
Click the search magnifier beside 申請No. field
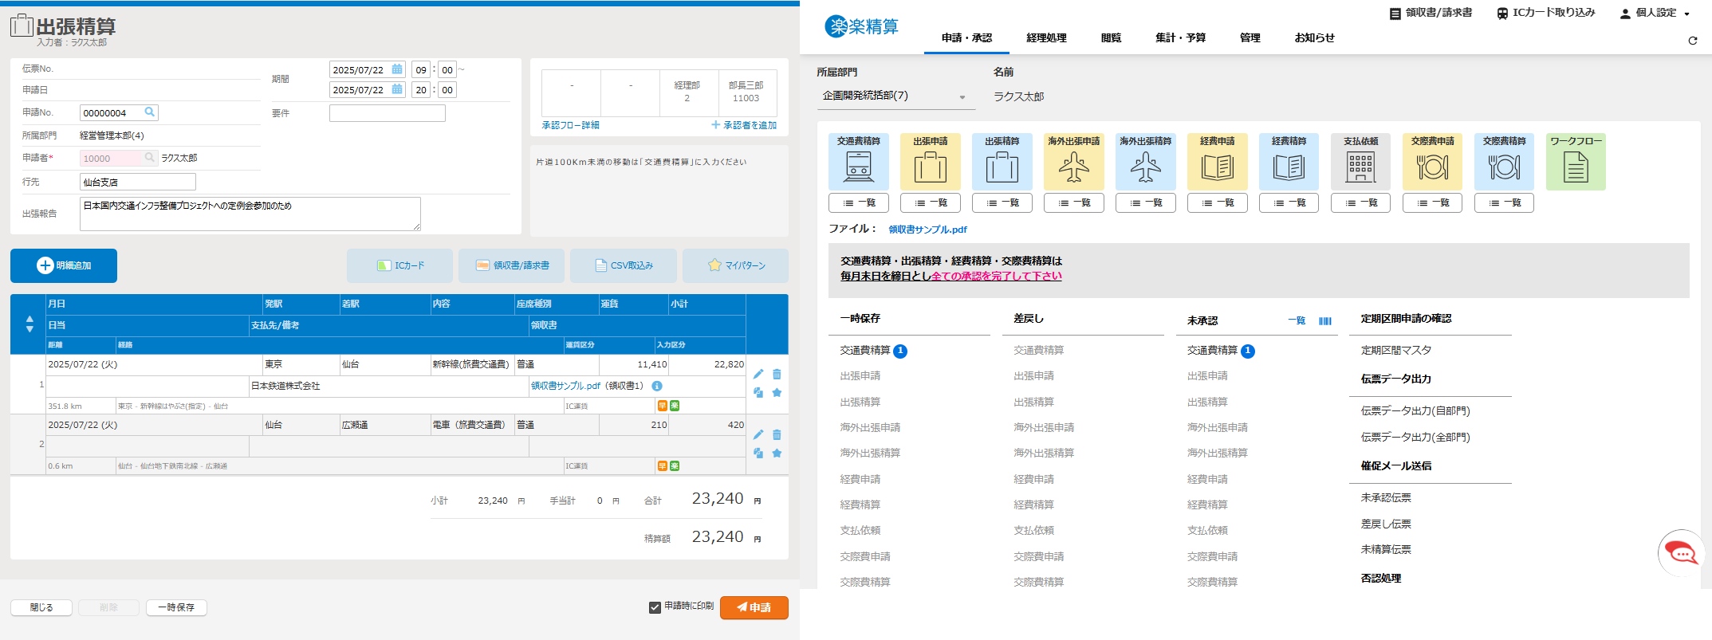(x=149, y=112)
